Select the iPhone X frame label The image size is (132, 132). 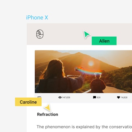tap(37, 17)
